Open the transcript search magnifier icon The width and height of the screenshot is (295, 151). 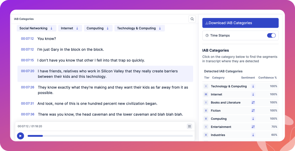[192, 19]
